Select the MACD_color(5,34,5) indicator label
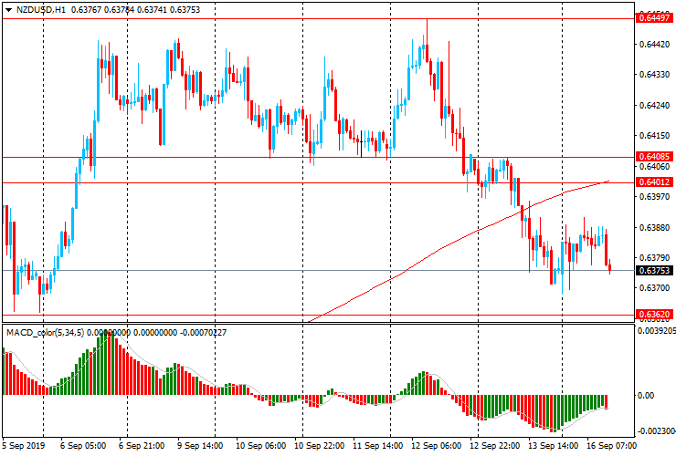This screenshot has width=676, height=456. (45, 333)
